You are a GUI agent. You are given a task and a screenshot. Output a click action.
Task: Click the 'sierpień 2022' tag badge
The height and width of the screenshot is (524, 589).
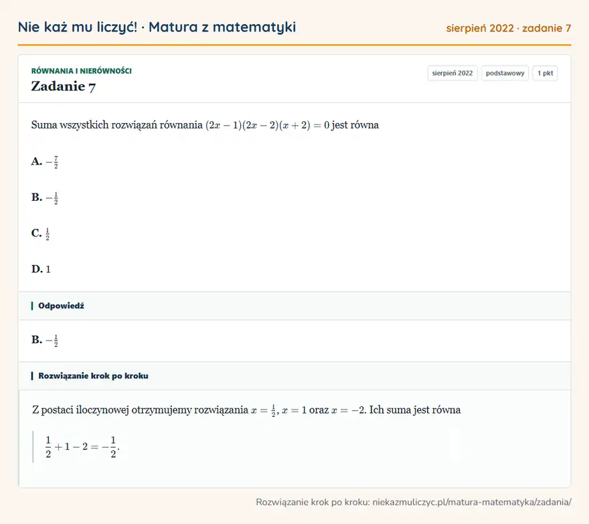[x=452, y=73]
